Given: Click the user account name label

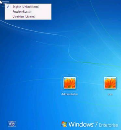Looking at the screenshot, I should 110,94.
